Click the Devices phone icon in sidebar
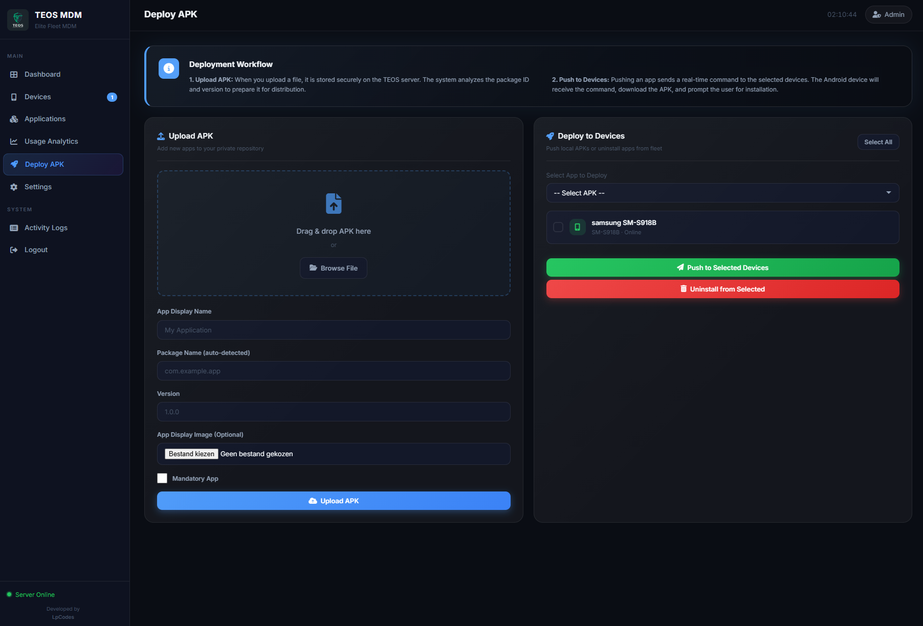The height and width of the screenshot is (626, 923). click(x=14, y=97)
